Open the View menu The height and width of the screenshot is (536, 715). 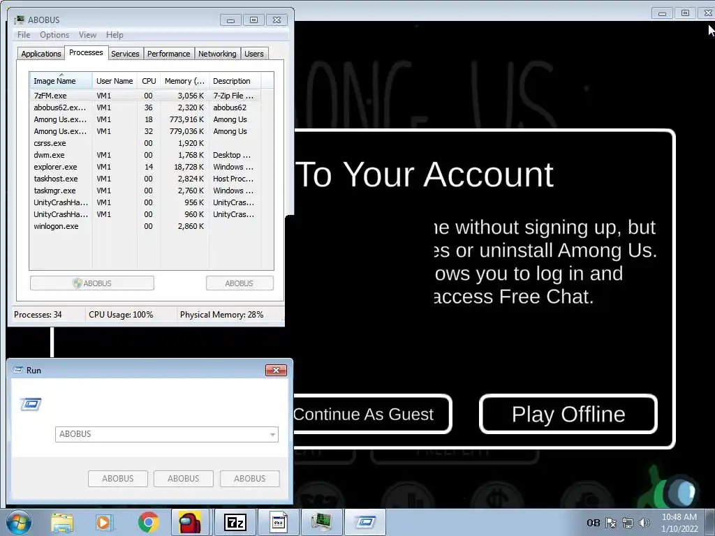tap(87, 35)
